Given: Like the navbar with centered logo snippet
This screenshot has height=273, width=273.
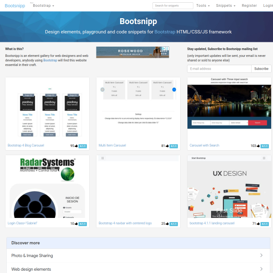Looking at the screenshot, I should pyautogui.click(x=167, y=224).
